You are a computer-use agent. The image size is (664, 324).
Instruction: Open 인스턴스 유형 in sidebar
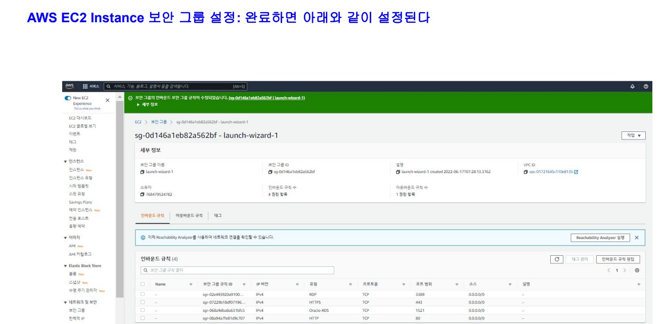click(81, 178)
